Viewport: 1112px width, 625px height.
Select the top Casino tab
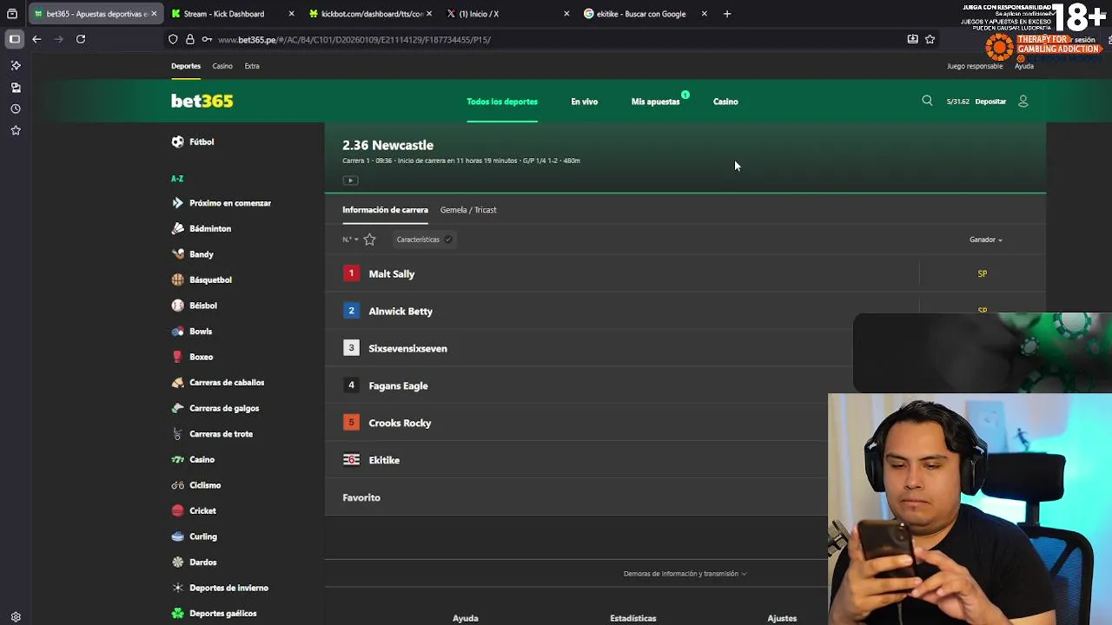(x=222, y=66)
